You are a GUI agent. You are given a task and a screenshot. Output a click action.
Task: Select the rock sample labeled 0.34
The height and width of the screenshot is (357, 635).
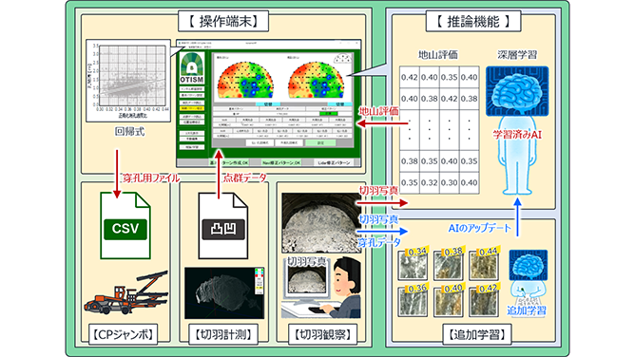[x=413, y=265]
